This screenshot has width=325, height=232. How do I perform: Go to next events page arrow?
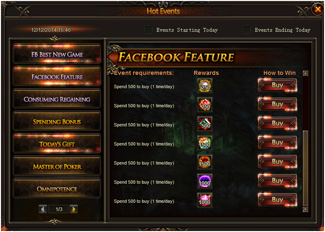click(x=73, y=209)
